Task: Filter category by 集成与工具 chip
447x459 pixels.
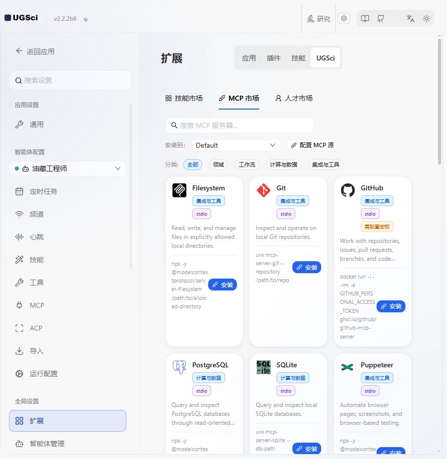Action: (326, 165)
